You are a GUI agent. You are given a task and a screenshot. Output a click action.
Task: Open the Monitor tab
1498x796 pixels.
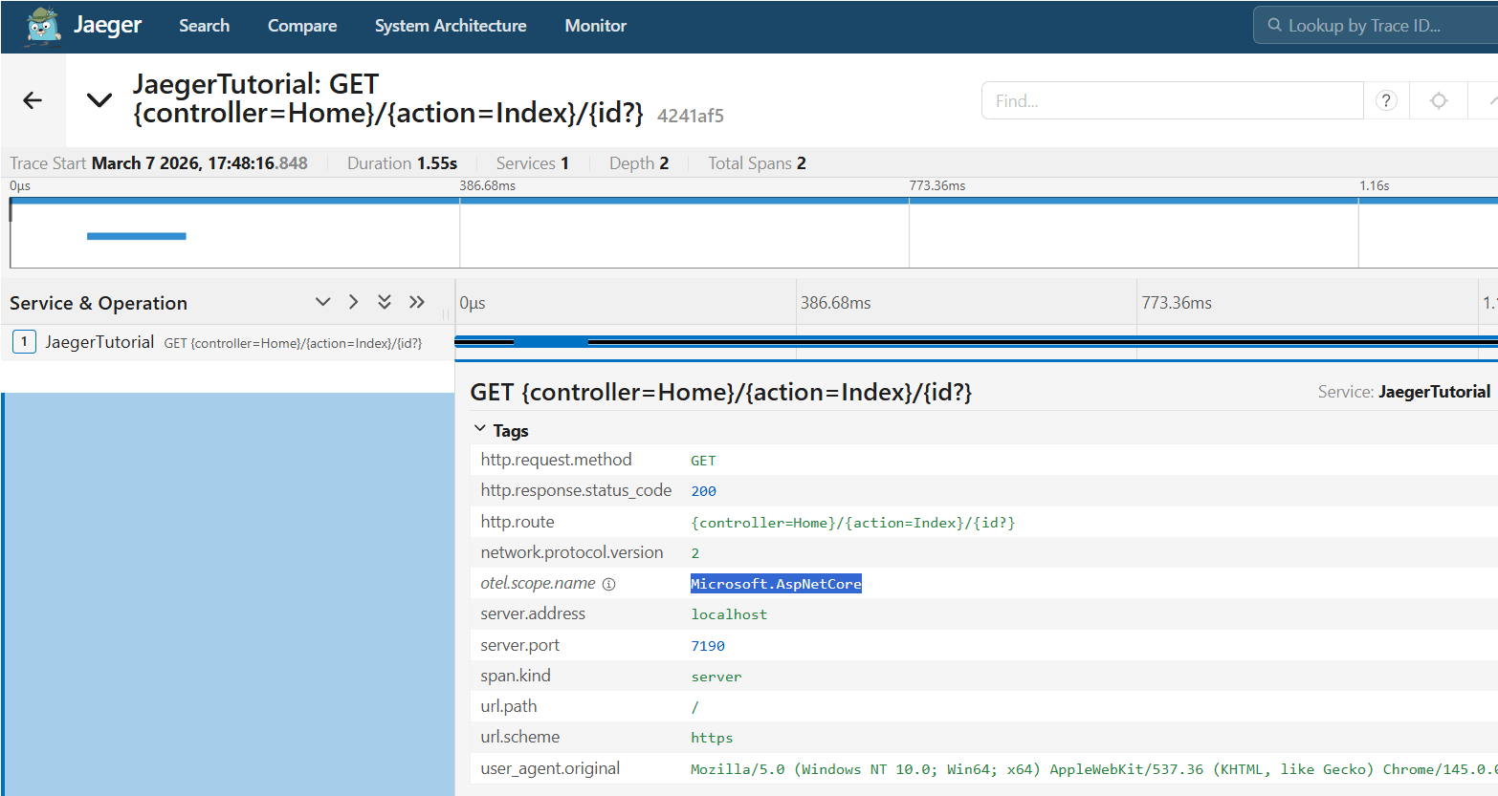[595, 26]
